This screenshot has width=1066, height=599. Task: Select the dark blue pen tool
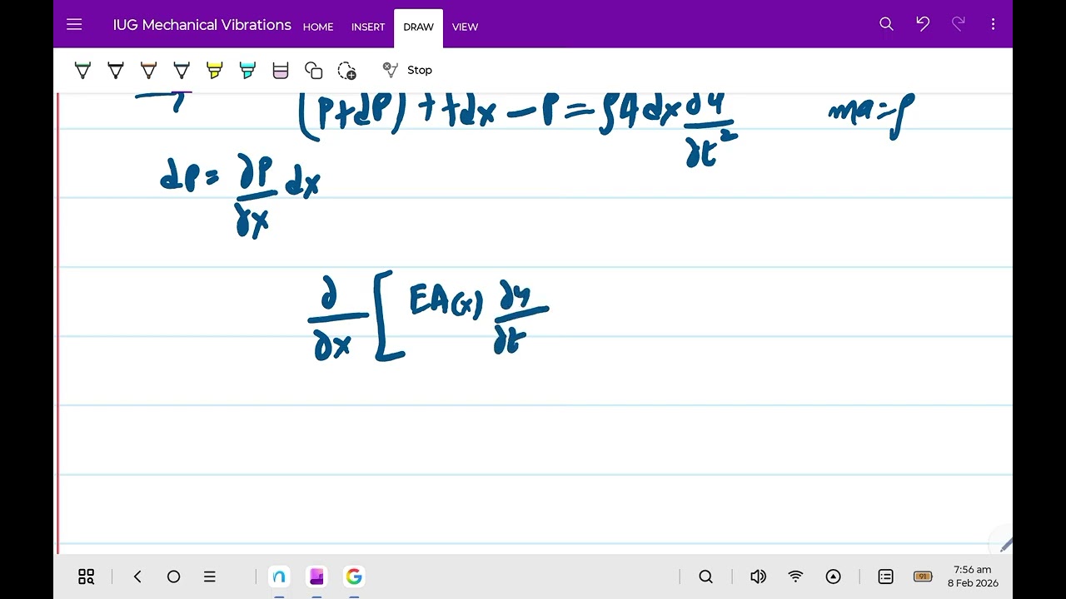click(182, 71)
